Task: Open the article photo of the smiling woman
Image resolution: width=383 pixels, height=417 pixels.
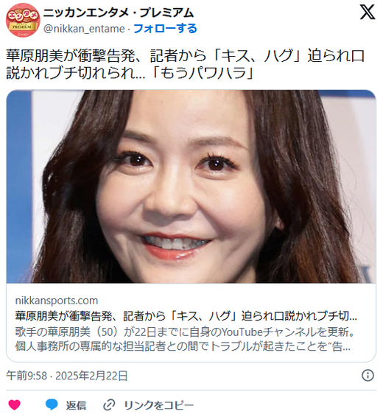Action: click(191, 186)
